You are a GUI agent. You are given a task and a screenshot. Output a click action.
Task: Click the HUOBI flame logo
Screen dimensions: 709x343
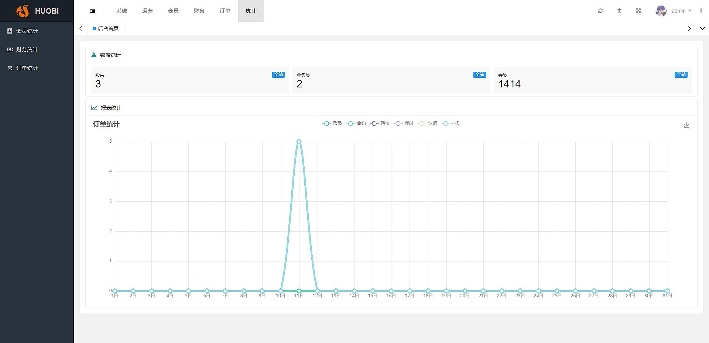23,11
